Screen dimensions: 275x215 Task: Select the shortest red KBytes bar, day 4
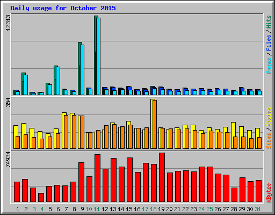(41, 197)
